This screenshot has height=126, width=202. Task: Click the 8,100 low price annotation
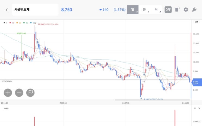[x=153, y=99]
